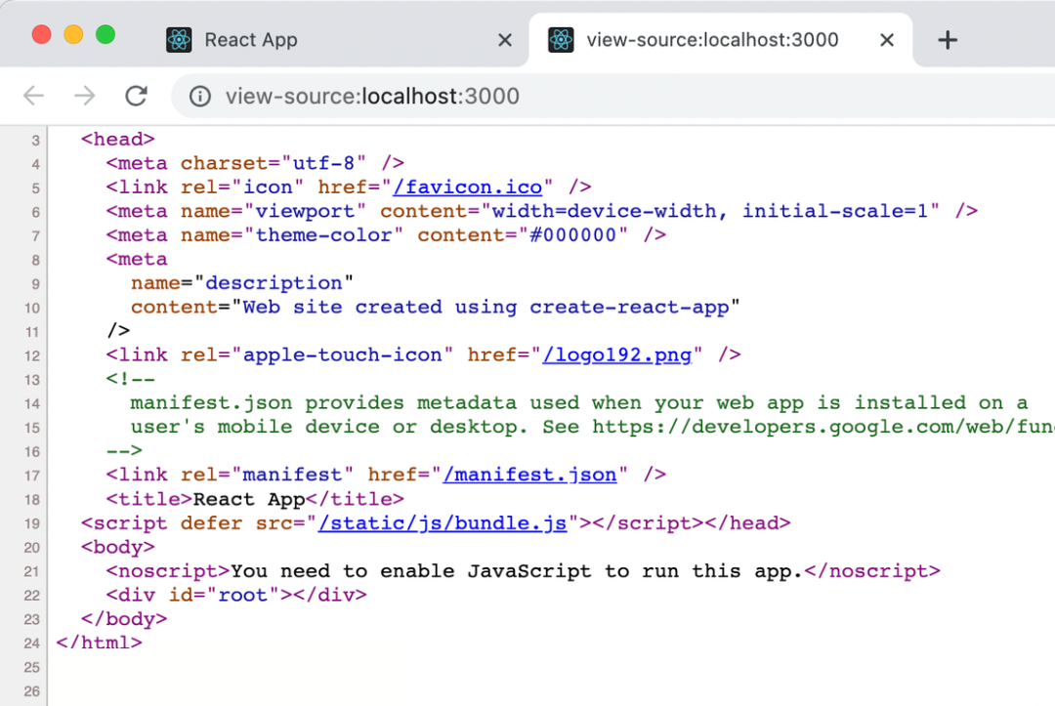Follow the /manifest.json link
The height and width of the screenshot is (706, 1055).
click(529, 476)
